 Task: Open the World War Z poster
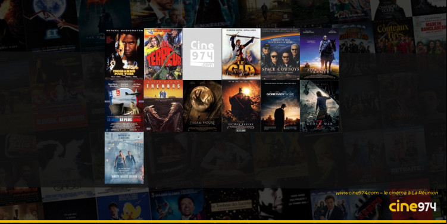click(319, 106)
